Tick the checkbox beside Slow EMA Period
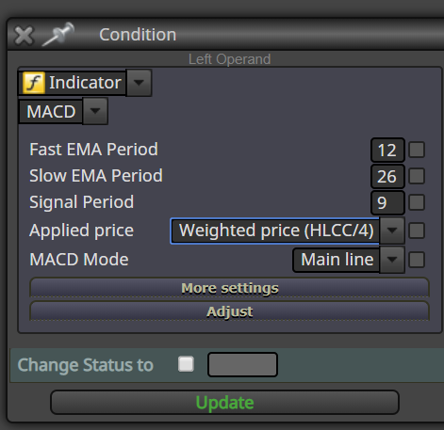The width and height of the screenshot is (444, 430). [417, 176]
